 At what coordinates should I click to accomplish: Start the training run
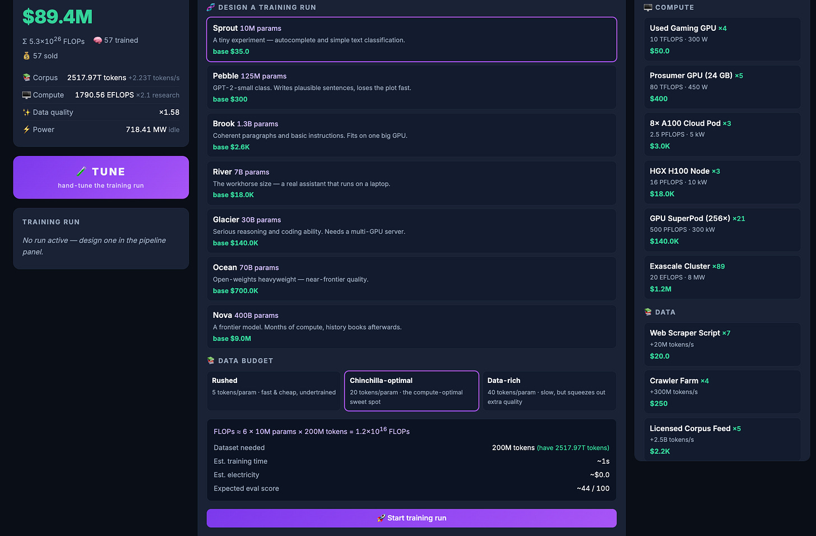pyautogui.click(x=411, y=518)
